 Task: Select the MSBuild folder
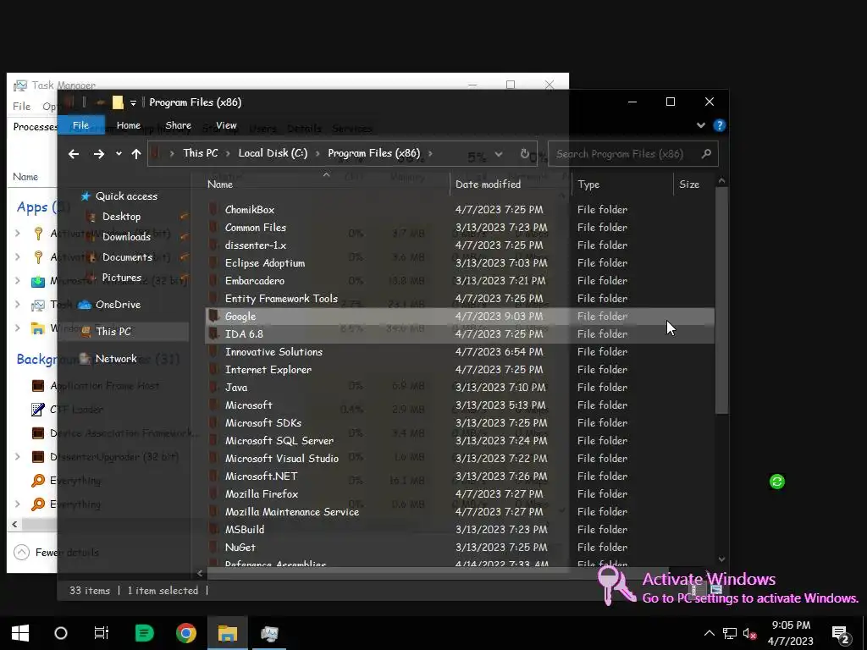point(245,530)
